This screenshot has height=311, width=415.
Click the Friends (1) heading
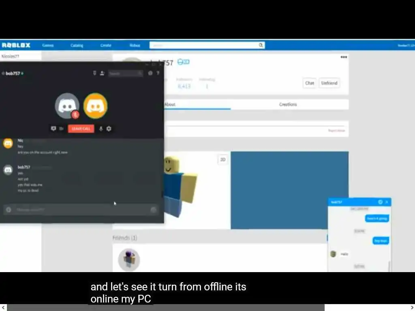pyautogui.click(x=125, y=238)
